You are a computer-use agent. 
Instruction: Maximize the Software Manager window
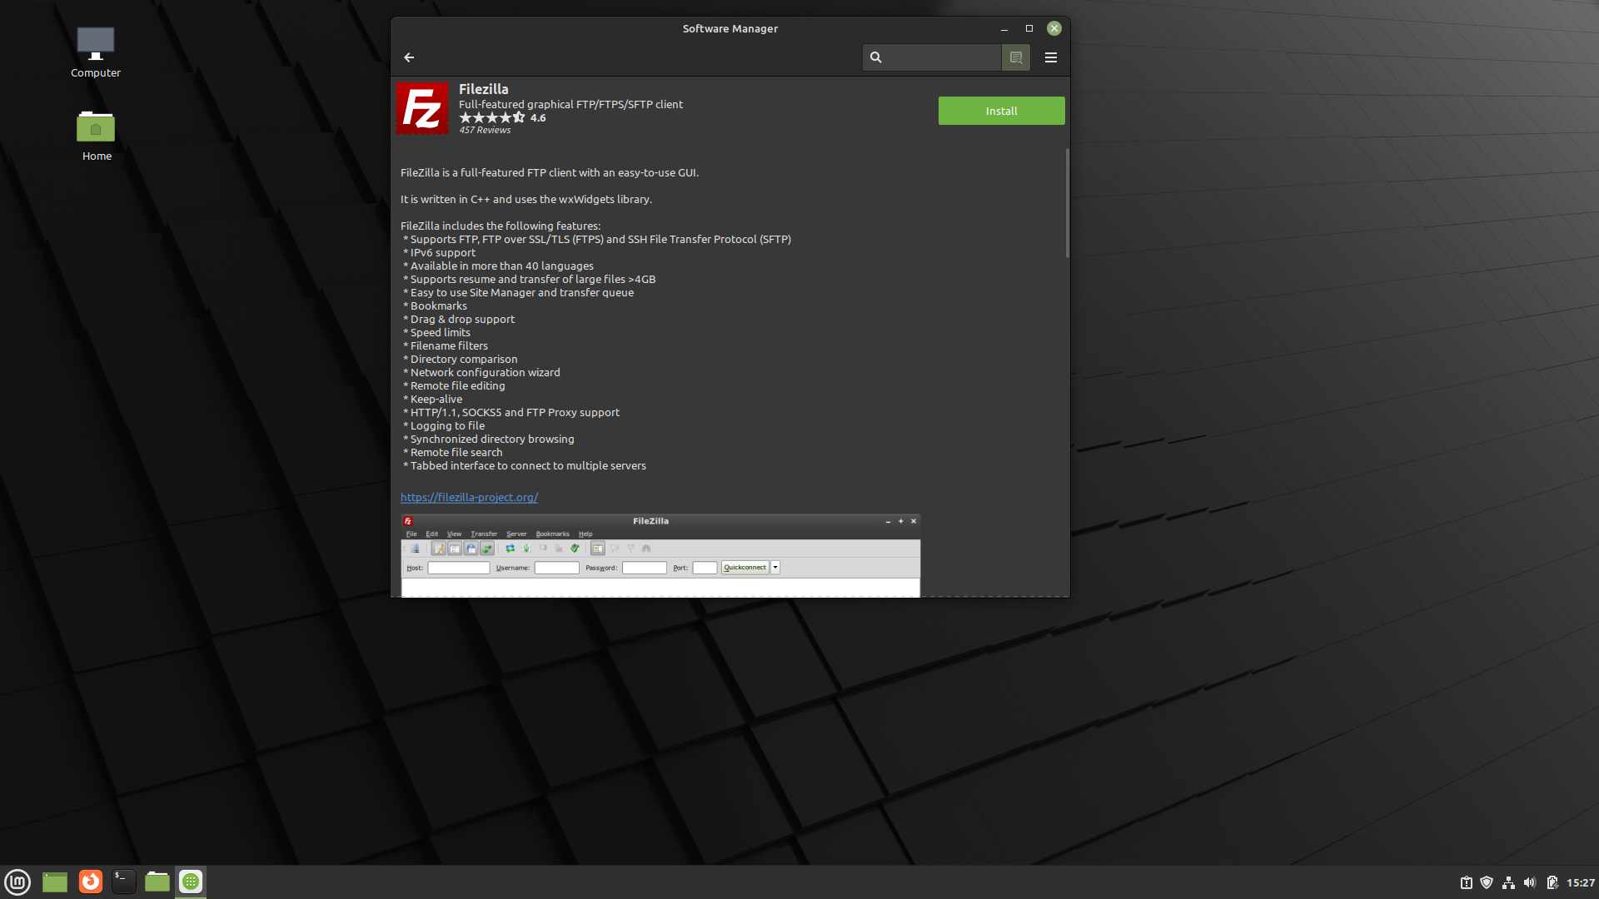(1029, 28)
